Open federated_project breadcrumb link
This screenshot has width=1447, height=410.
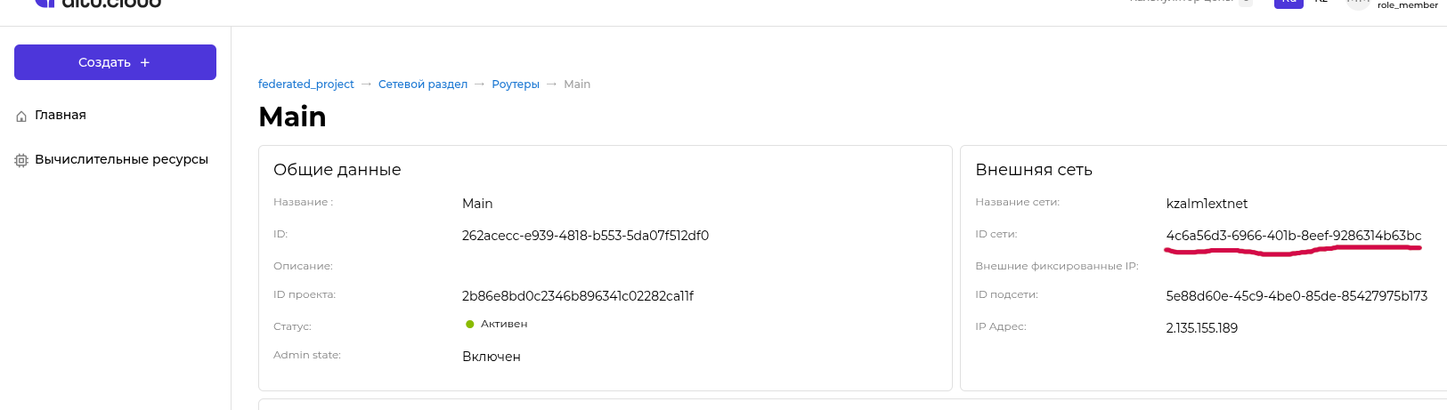tap(306, 84)
